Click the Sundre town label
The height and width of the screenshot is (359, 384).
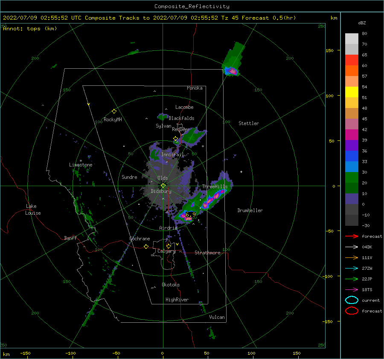click(x=129, y=177)
